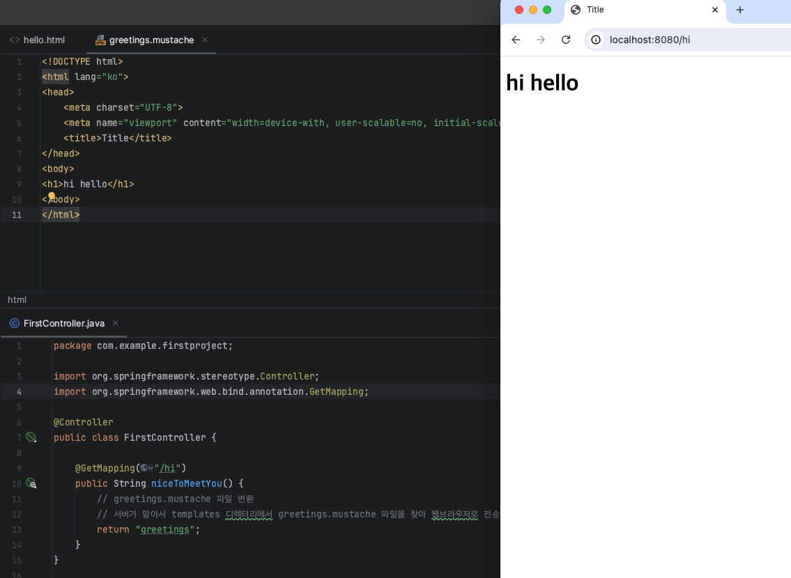Click the html breadcrumb in the editor

pyautogui.click(x=17, y=300)
